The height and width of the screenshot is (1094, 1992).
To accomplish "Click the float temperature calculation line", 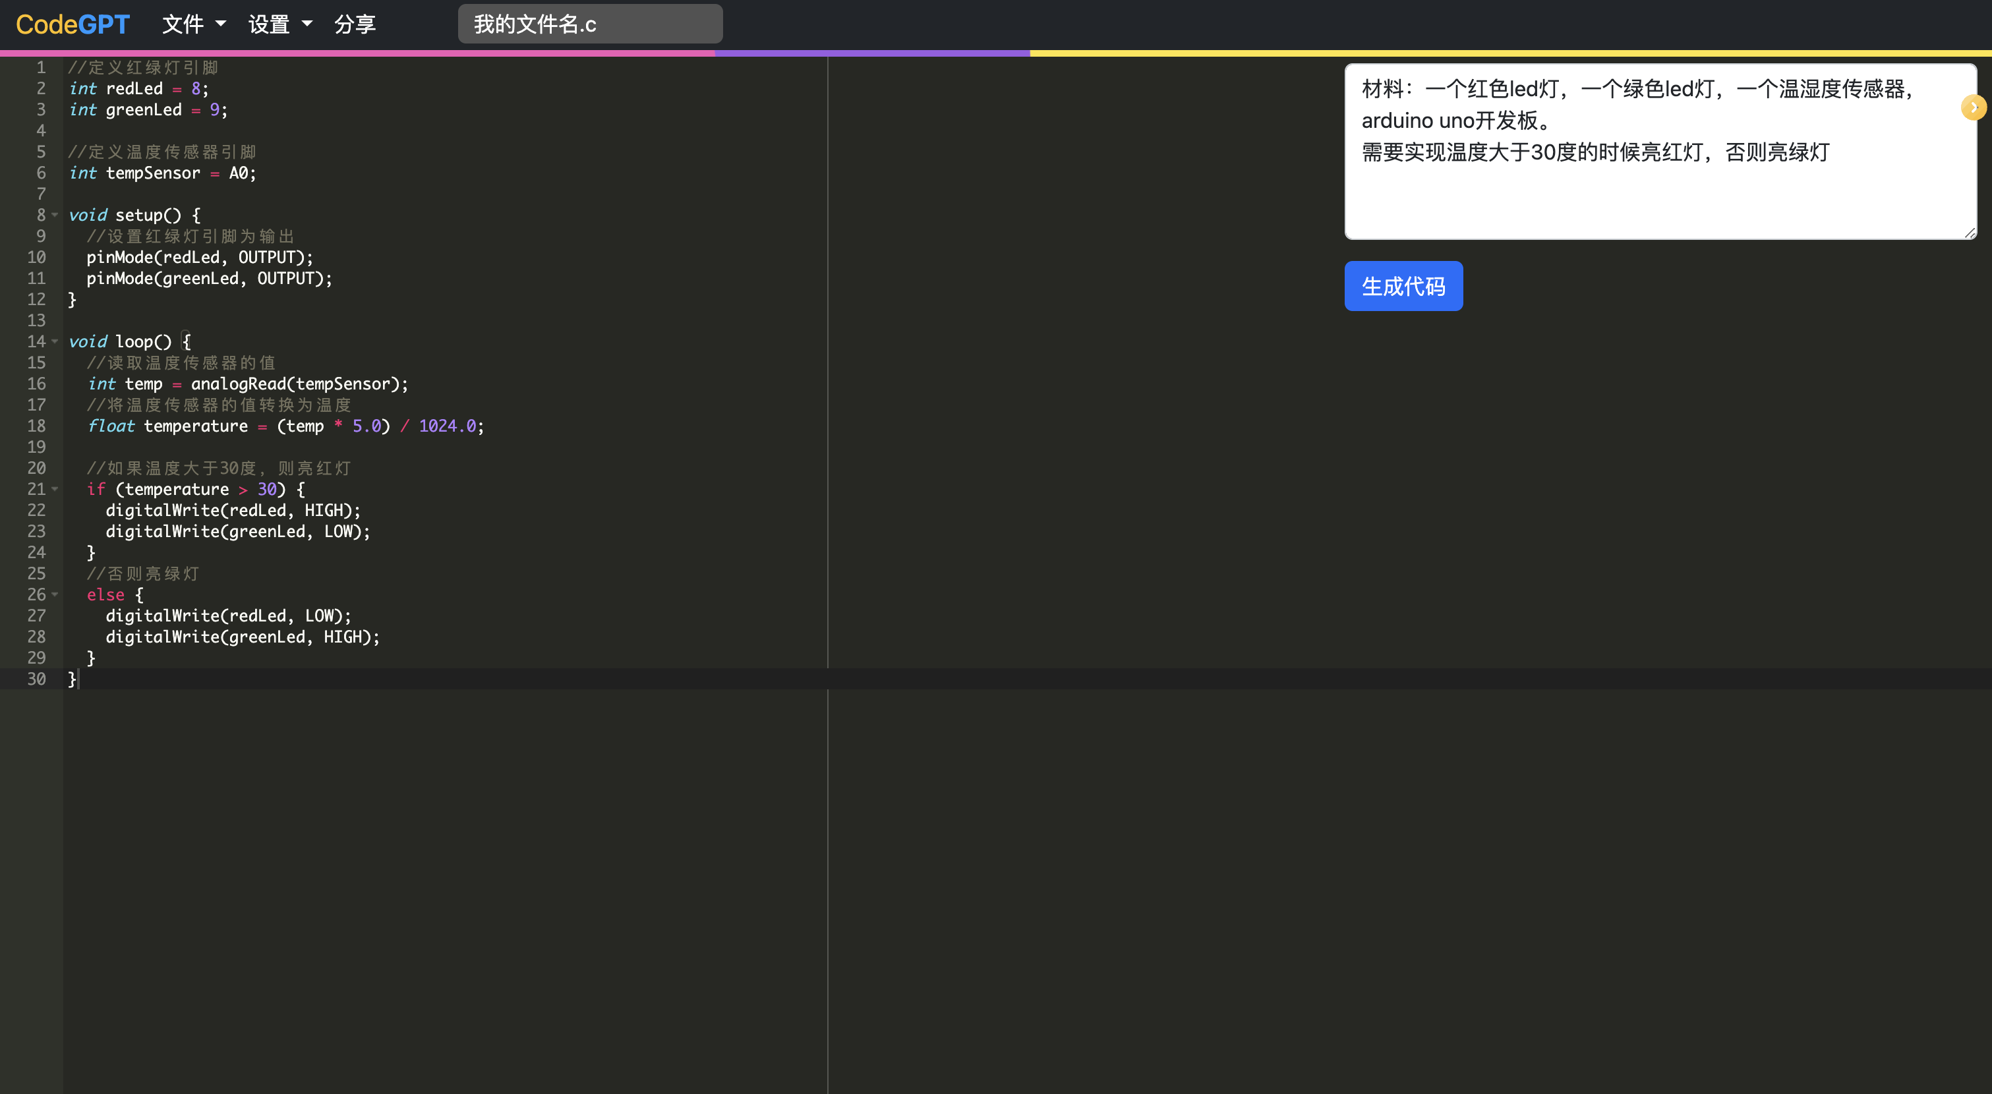I will click(285, 426).
